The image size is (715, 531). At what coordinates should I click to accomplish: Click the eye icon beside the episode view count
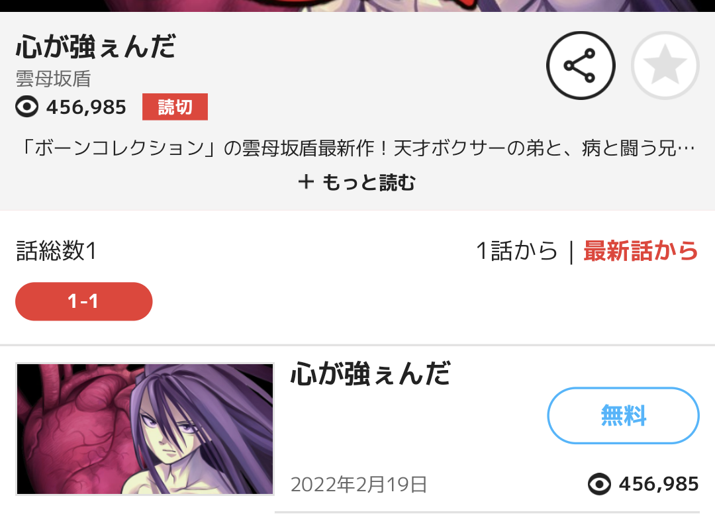(599, 484)
